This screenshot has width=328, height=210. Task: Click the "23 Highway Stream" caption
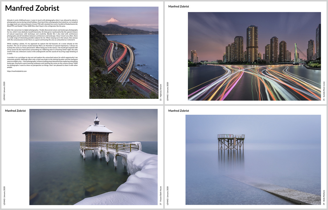pos(161,92)
